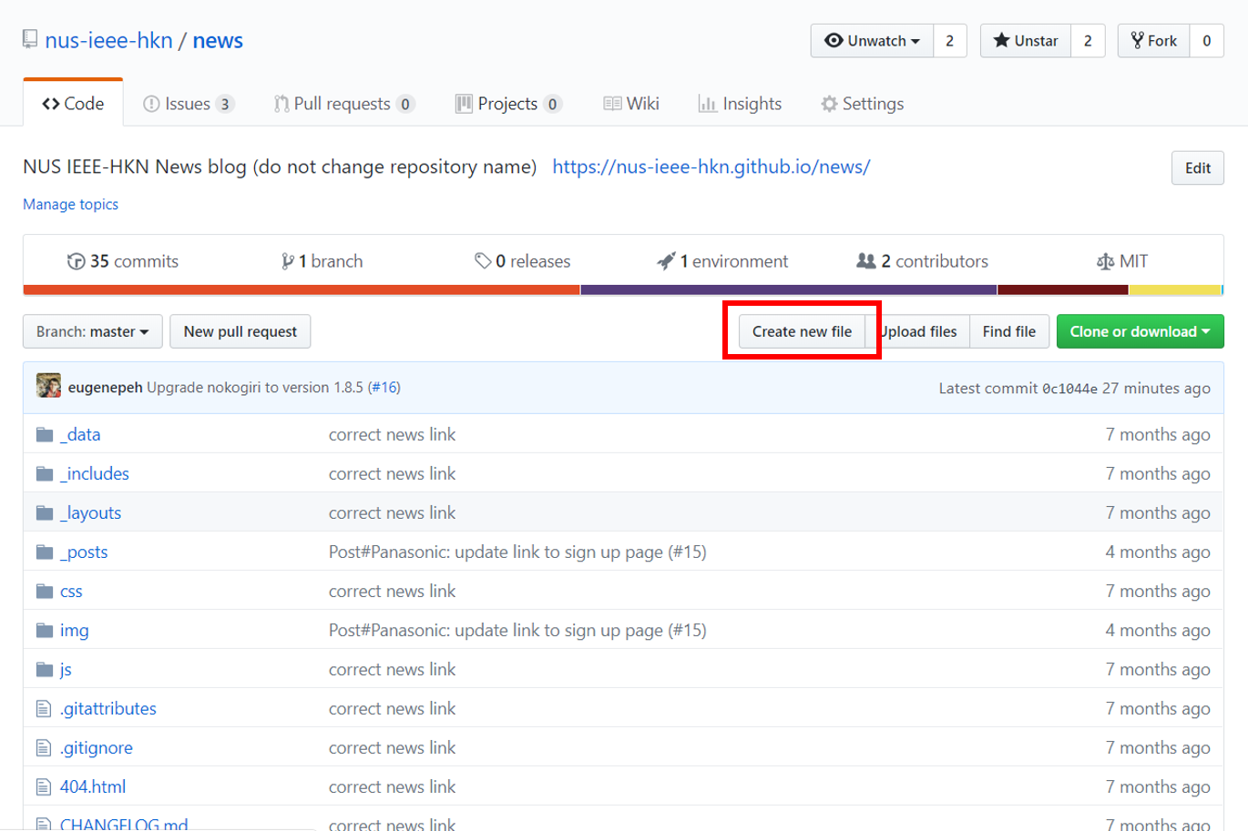View forks count next to Fork
The image size is (1248, 831).
tap(1206, 41)
